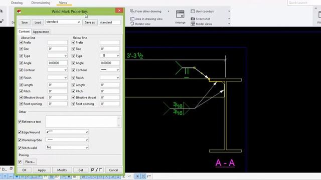Viewport: 321px width, 180px height.
Task: Uncheck the Above line Size checkbox
Action: point(21,49)
